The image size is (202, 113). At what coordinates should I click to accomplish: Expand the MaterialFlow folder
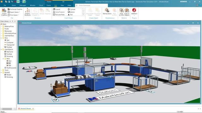(x=1, y=26)
